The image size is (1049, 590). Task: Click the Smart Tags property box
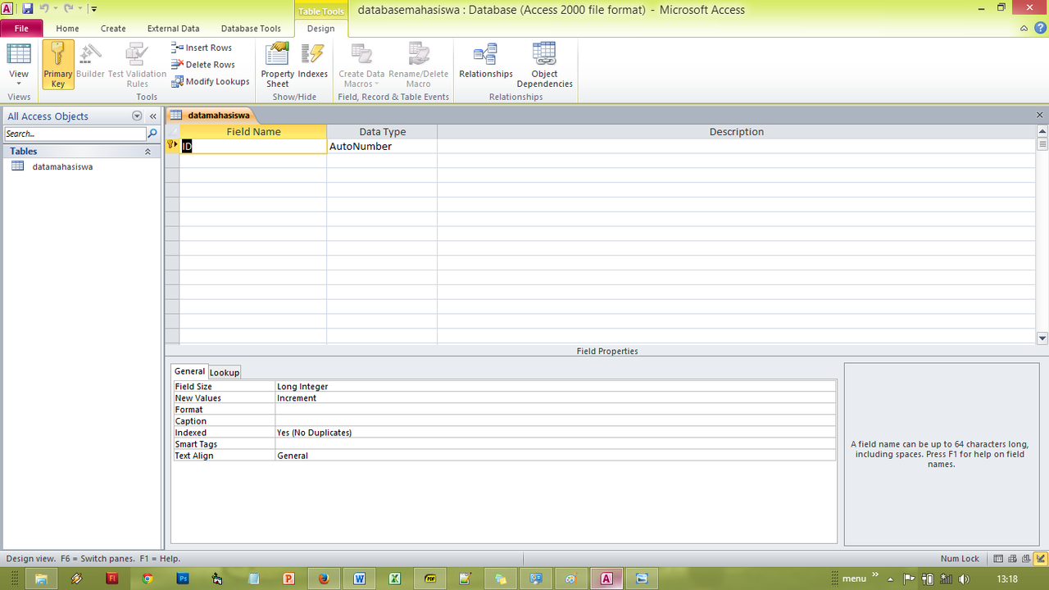click(556, 443)
